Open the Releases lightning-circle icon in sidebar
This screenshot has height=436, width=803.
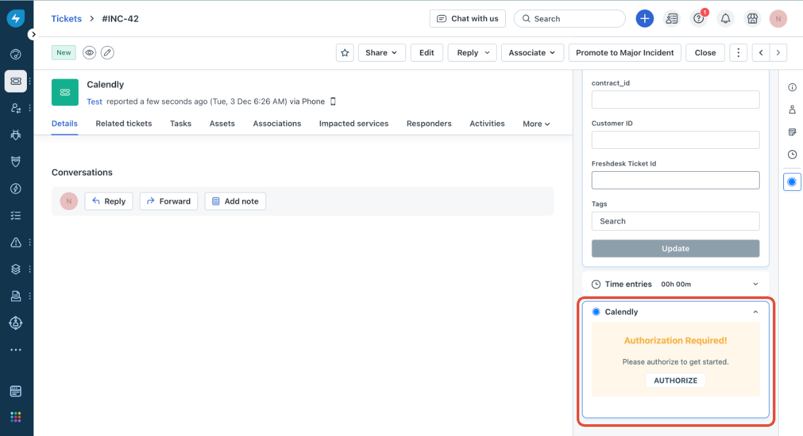16,189
